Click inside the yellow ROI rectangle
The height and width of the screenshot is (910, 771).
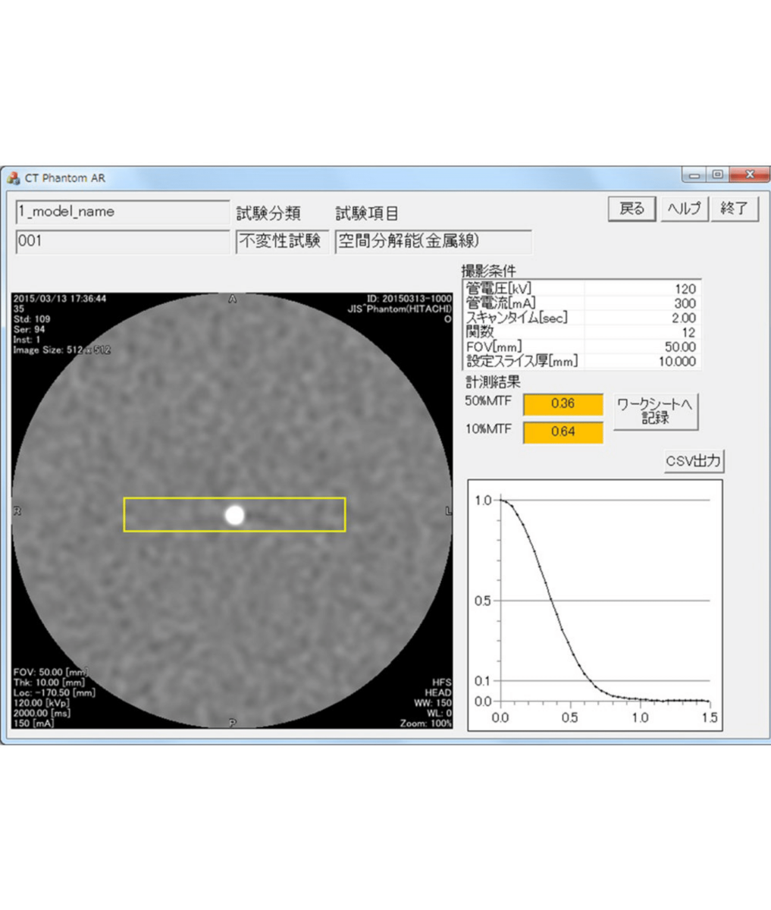pos(235,514)
